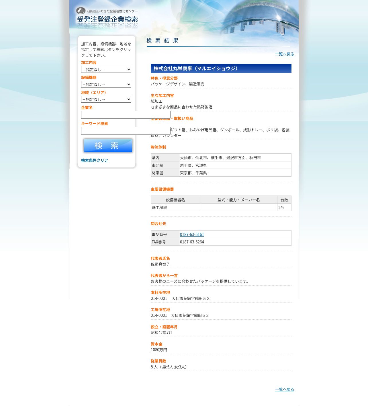The image size is (368, 406).
Task: Click the 紙工機械 equipment cell
Action: click(175, 207)
